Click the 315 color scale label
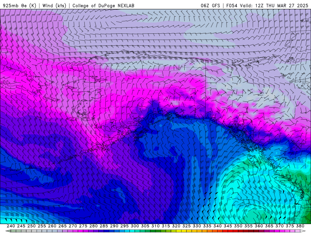Screen dimensions: 311x233 [x=166, y=226]
